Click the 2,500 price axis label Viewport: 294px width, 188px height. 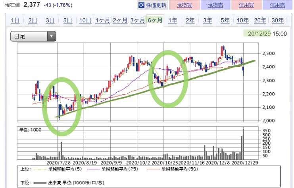pyautogui.click(x=268, y=54)
